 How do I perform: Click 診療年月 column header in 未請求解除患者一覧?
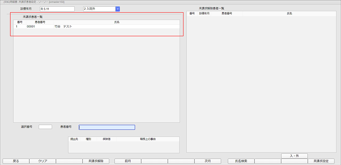(204, 14)
